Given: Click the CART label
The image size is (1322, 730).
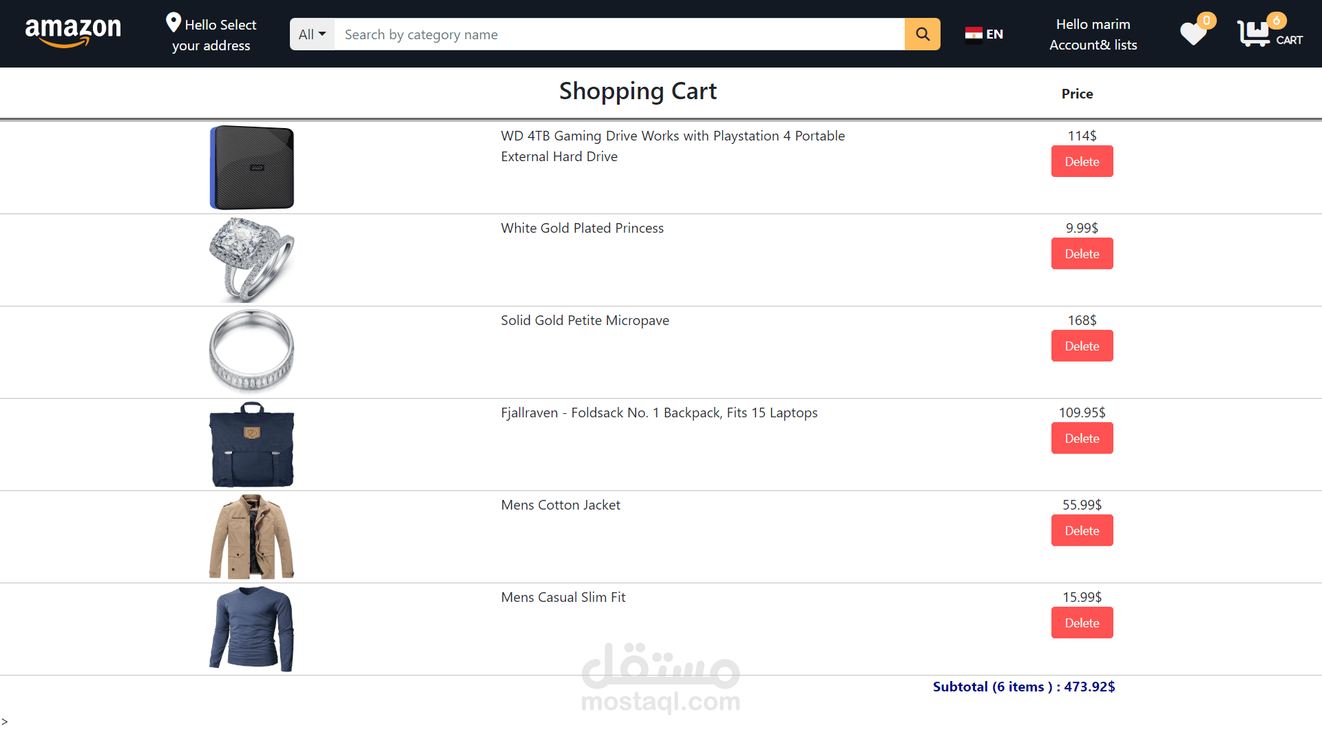Looking at the screenshot, I should pyautogui.click(x=1289, y=40).
